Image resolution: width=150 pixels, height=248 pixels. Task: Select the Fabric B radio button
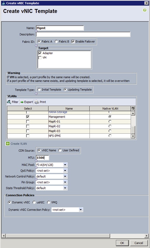point(56,42)
